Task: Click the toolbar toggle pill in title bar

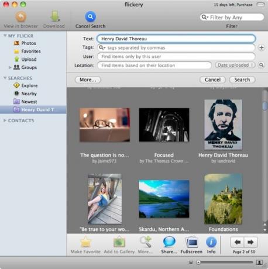Action: tap(260, 4)
